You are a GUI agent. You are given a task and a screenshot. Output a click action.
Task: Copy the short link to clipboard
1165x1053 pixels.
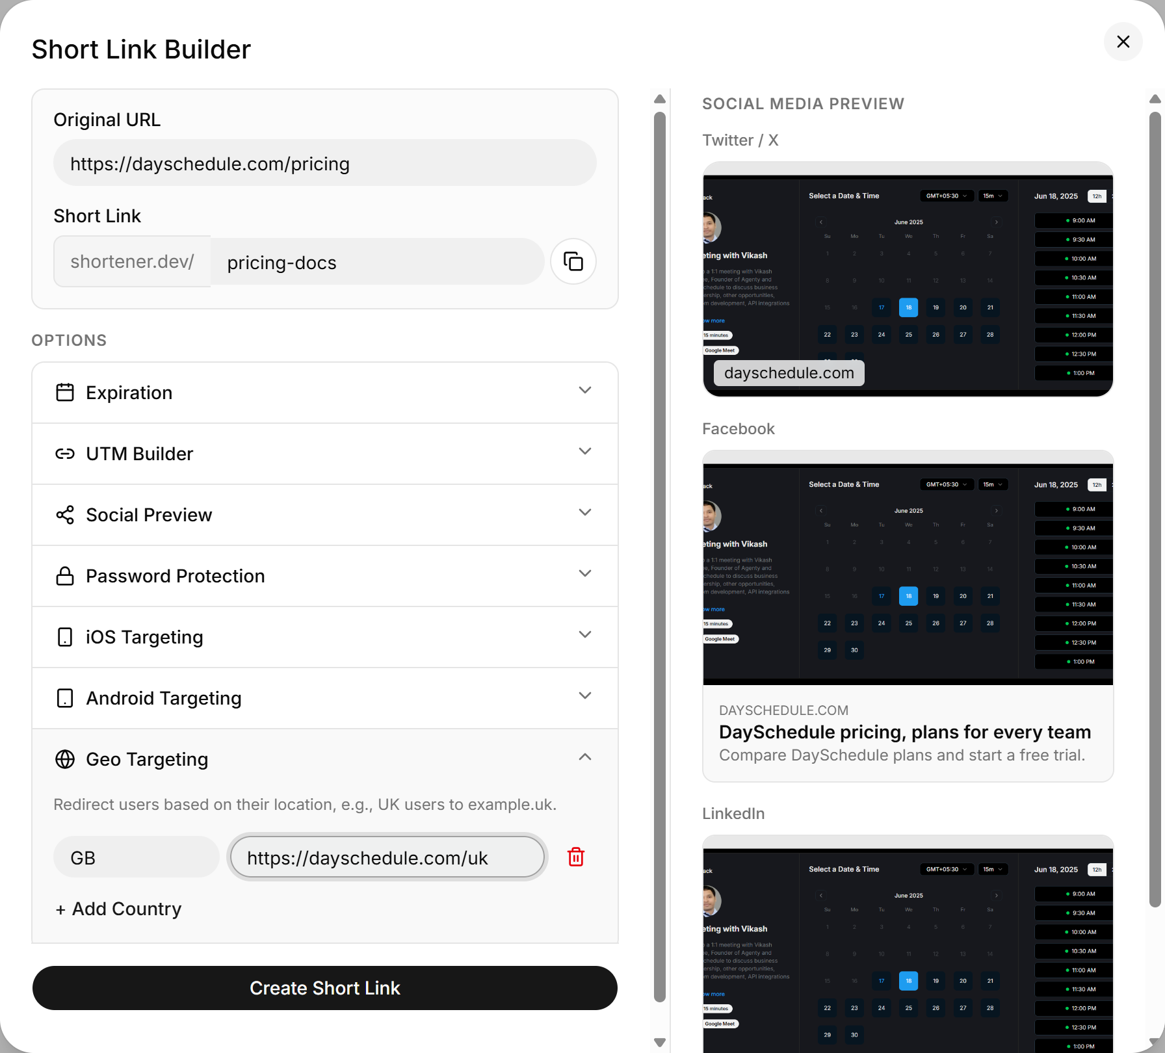[573, 261]
